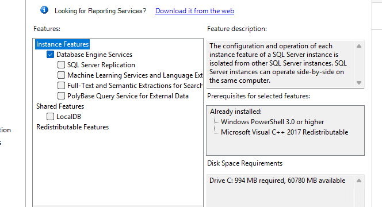382x207 pixels.
Task: Click Feature description scroll up arrow
Action: [x=359, y=46]
